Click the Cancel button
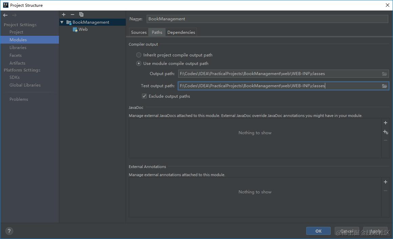 347,231
